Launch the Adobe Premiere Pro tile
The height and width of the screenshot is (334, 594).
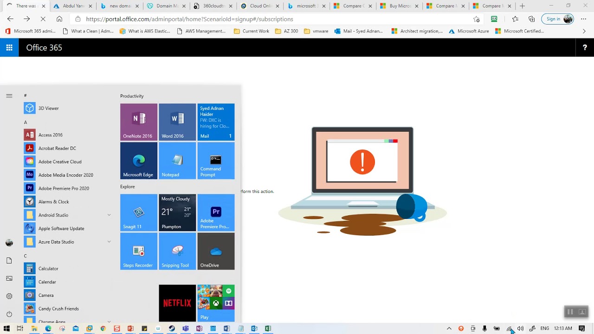coord(216,212)
